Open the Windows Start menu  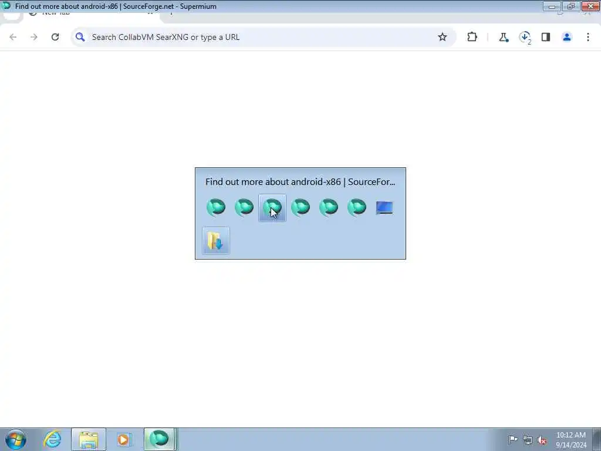click(x=16, y=439)
